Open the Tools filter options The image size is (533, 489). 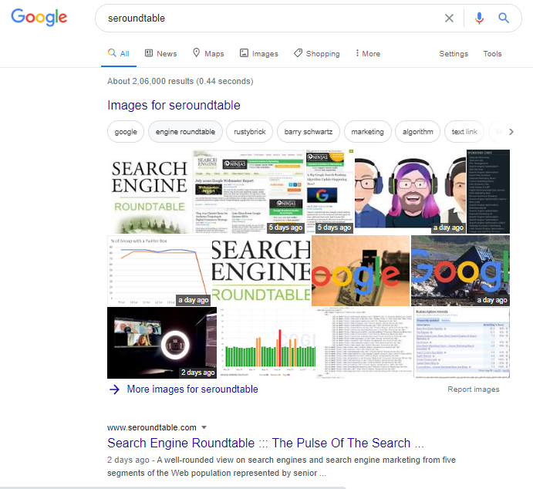492,54
